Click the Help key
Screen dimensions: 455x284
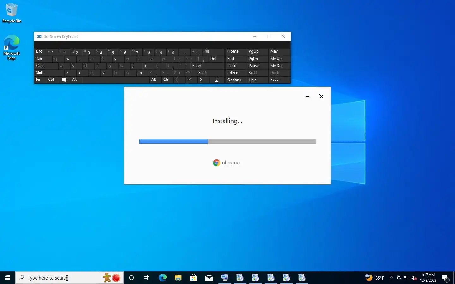click(257, 80)
